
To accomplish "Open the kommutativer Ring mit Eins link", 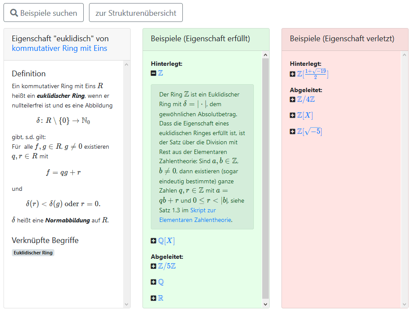I will (x=59, y=48).
